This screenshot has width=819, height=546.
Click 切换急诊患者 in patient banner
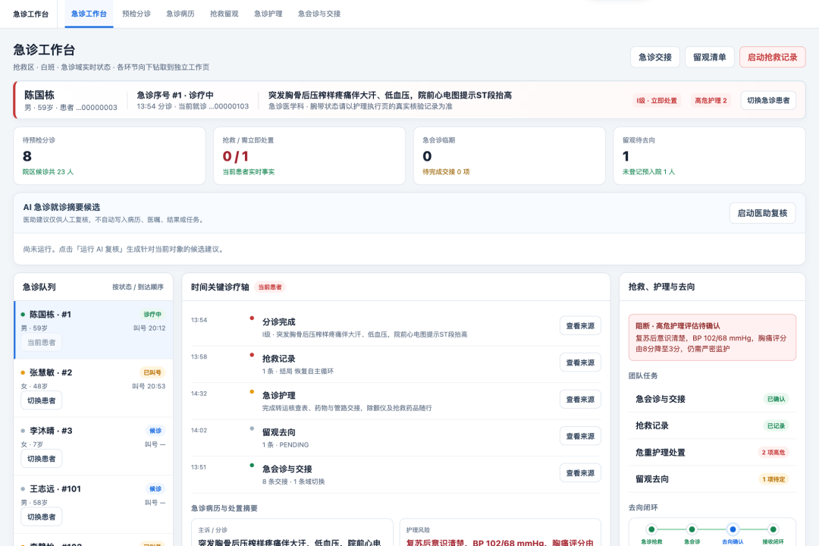(x=767, y=100)
